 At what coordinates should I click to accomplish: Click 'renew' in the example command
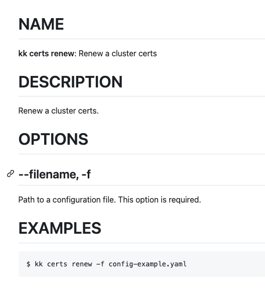pos(82,264)
